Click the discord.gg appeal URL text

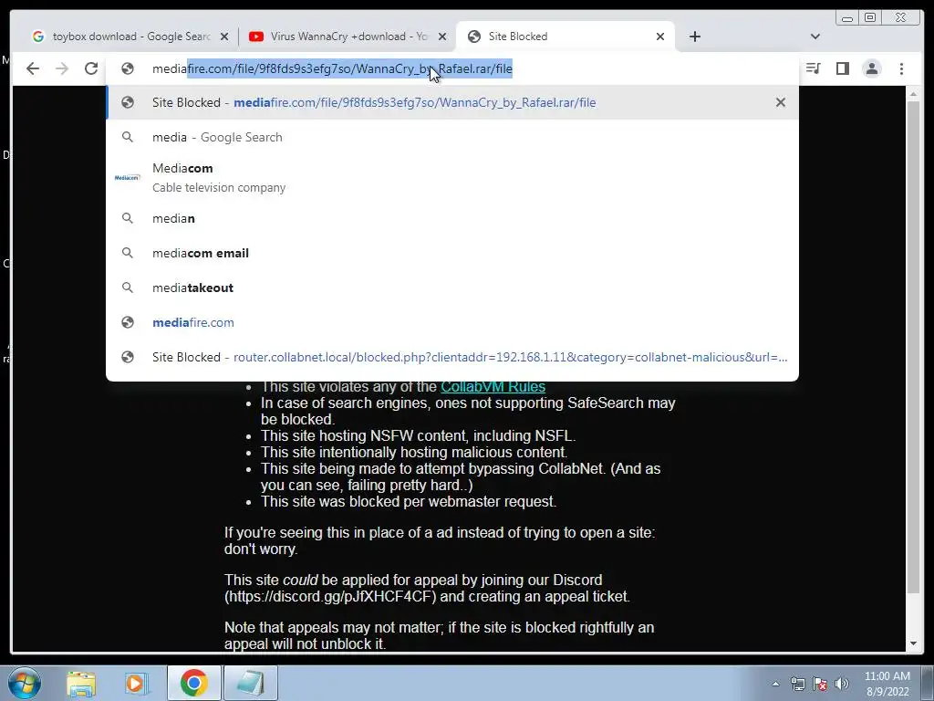[329, 597]
